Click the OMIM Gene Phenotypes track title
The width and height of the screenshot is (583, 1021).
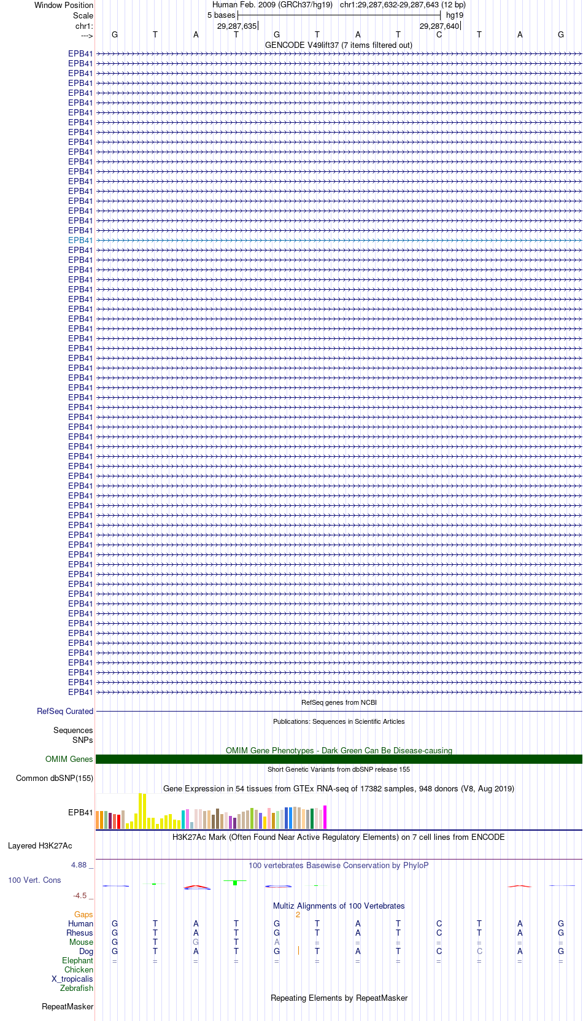pos(339,750)
